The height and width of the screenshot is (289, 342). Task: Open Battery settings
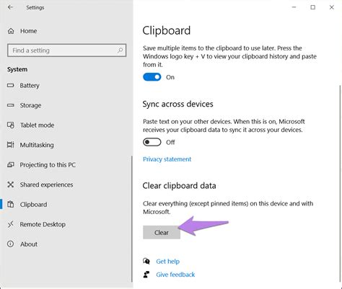point(30,86)
